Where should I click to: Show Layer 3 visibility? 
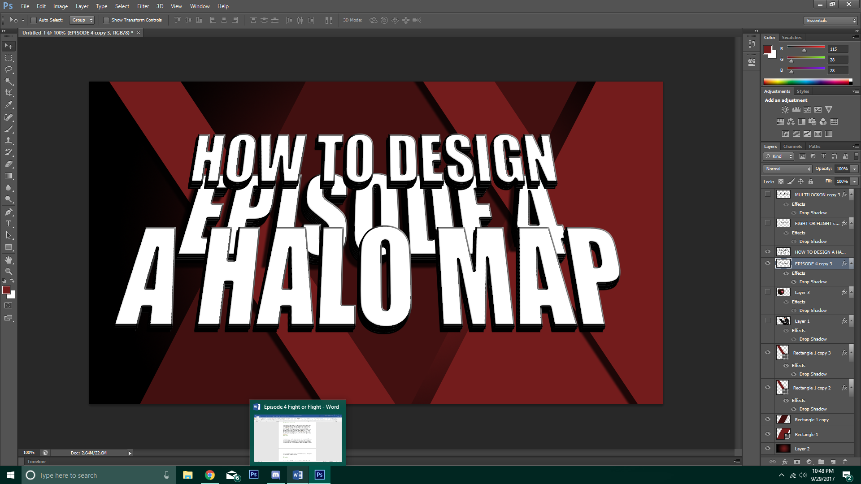pos(767,292)
